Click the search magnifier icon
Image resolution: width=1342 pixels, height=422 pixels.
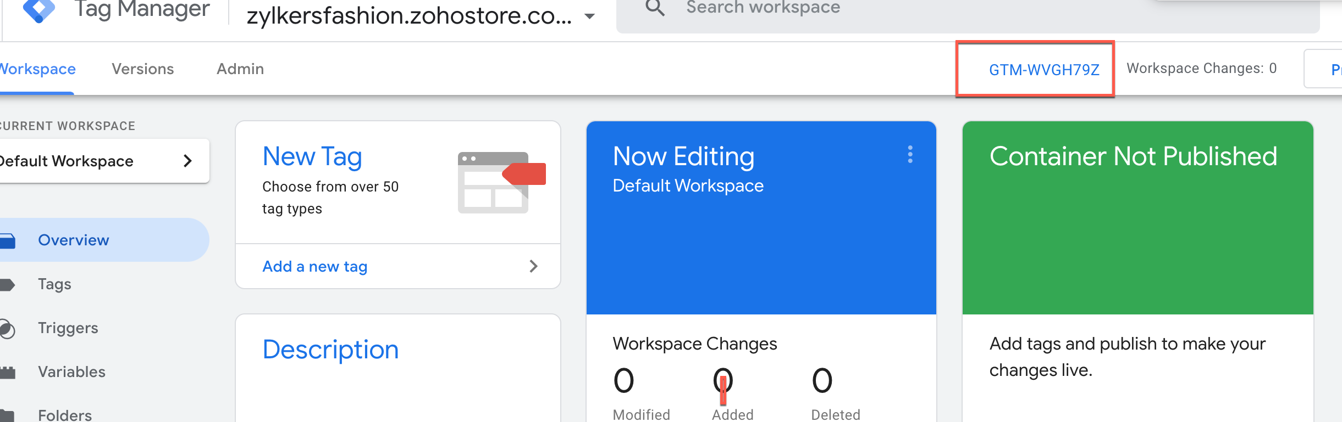655,8
